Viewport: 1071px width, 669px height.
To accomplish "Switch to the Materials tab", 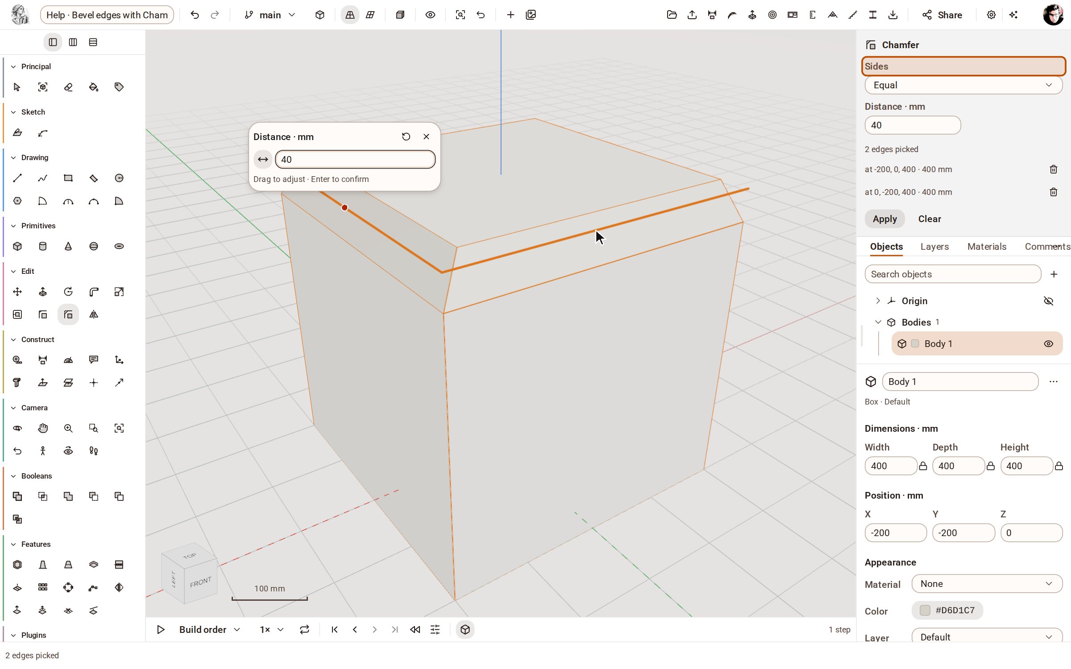I will 987,247.
